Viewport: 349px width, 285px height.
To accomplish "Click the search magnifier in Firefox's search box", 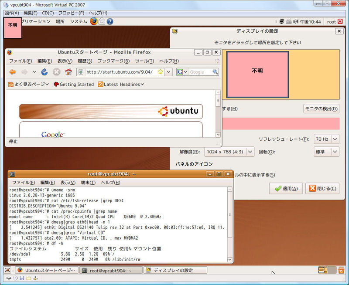I will pyautogui.click(x=215, y=72).
